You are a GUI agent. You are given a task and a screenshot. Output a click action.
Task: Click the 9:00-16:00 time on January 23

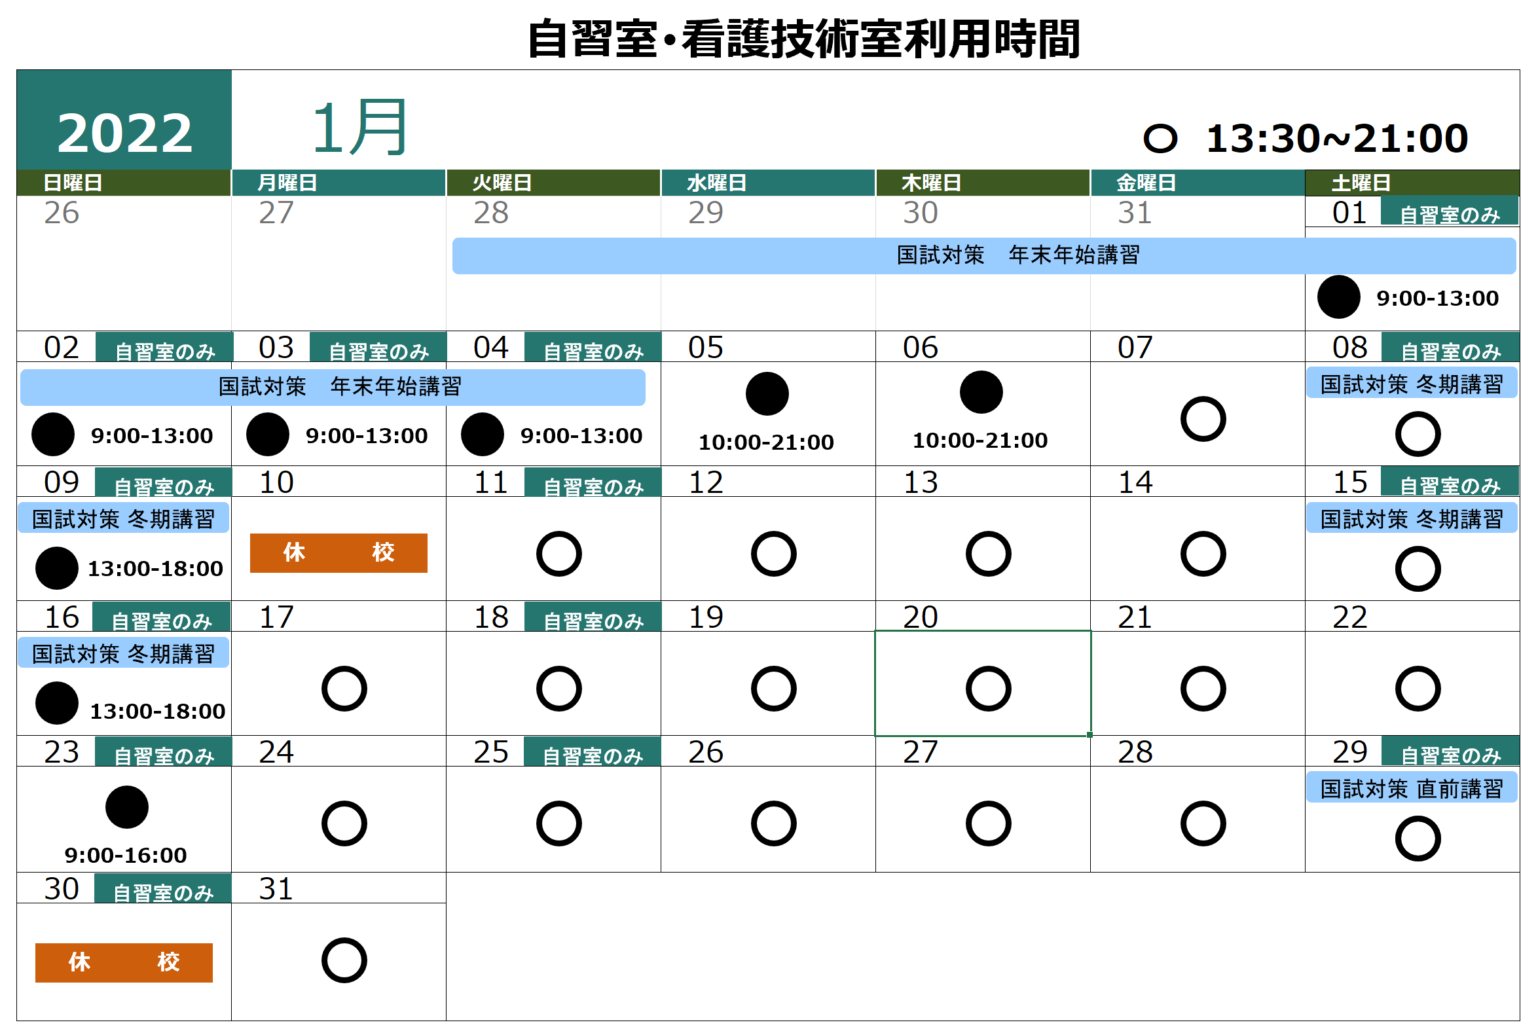(126, 856)
